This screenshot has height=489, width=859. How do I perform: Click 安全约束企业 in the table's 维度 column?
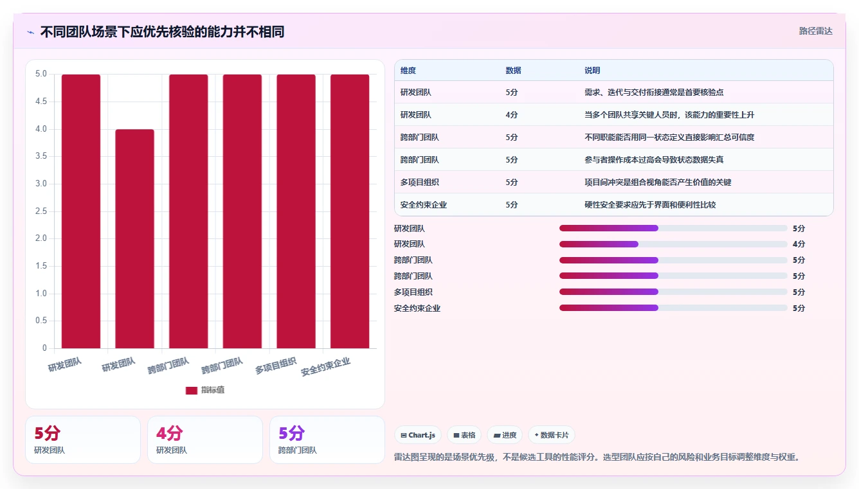pyautogui.click(x=424, y=205)
